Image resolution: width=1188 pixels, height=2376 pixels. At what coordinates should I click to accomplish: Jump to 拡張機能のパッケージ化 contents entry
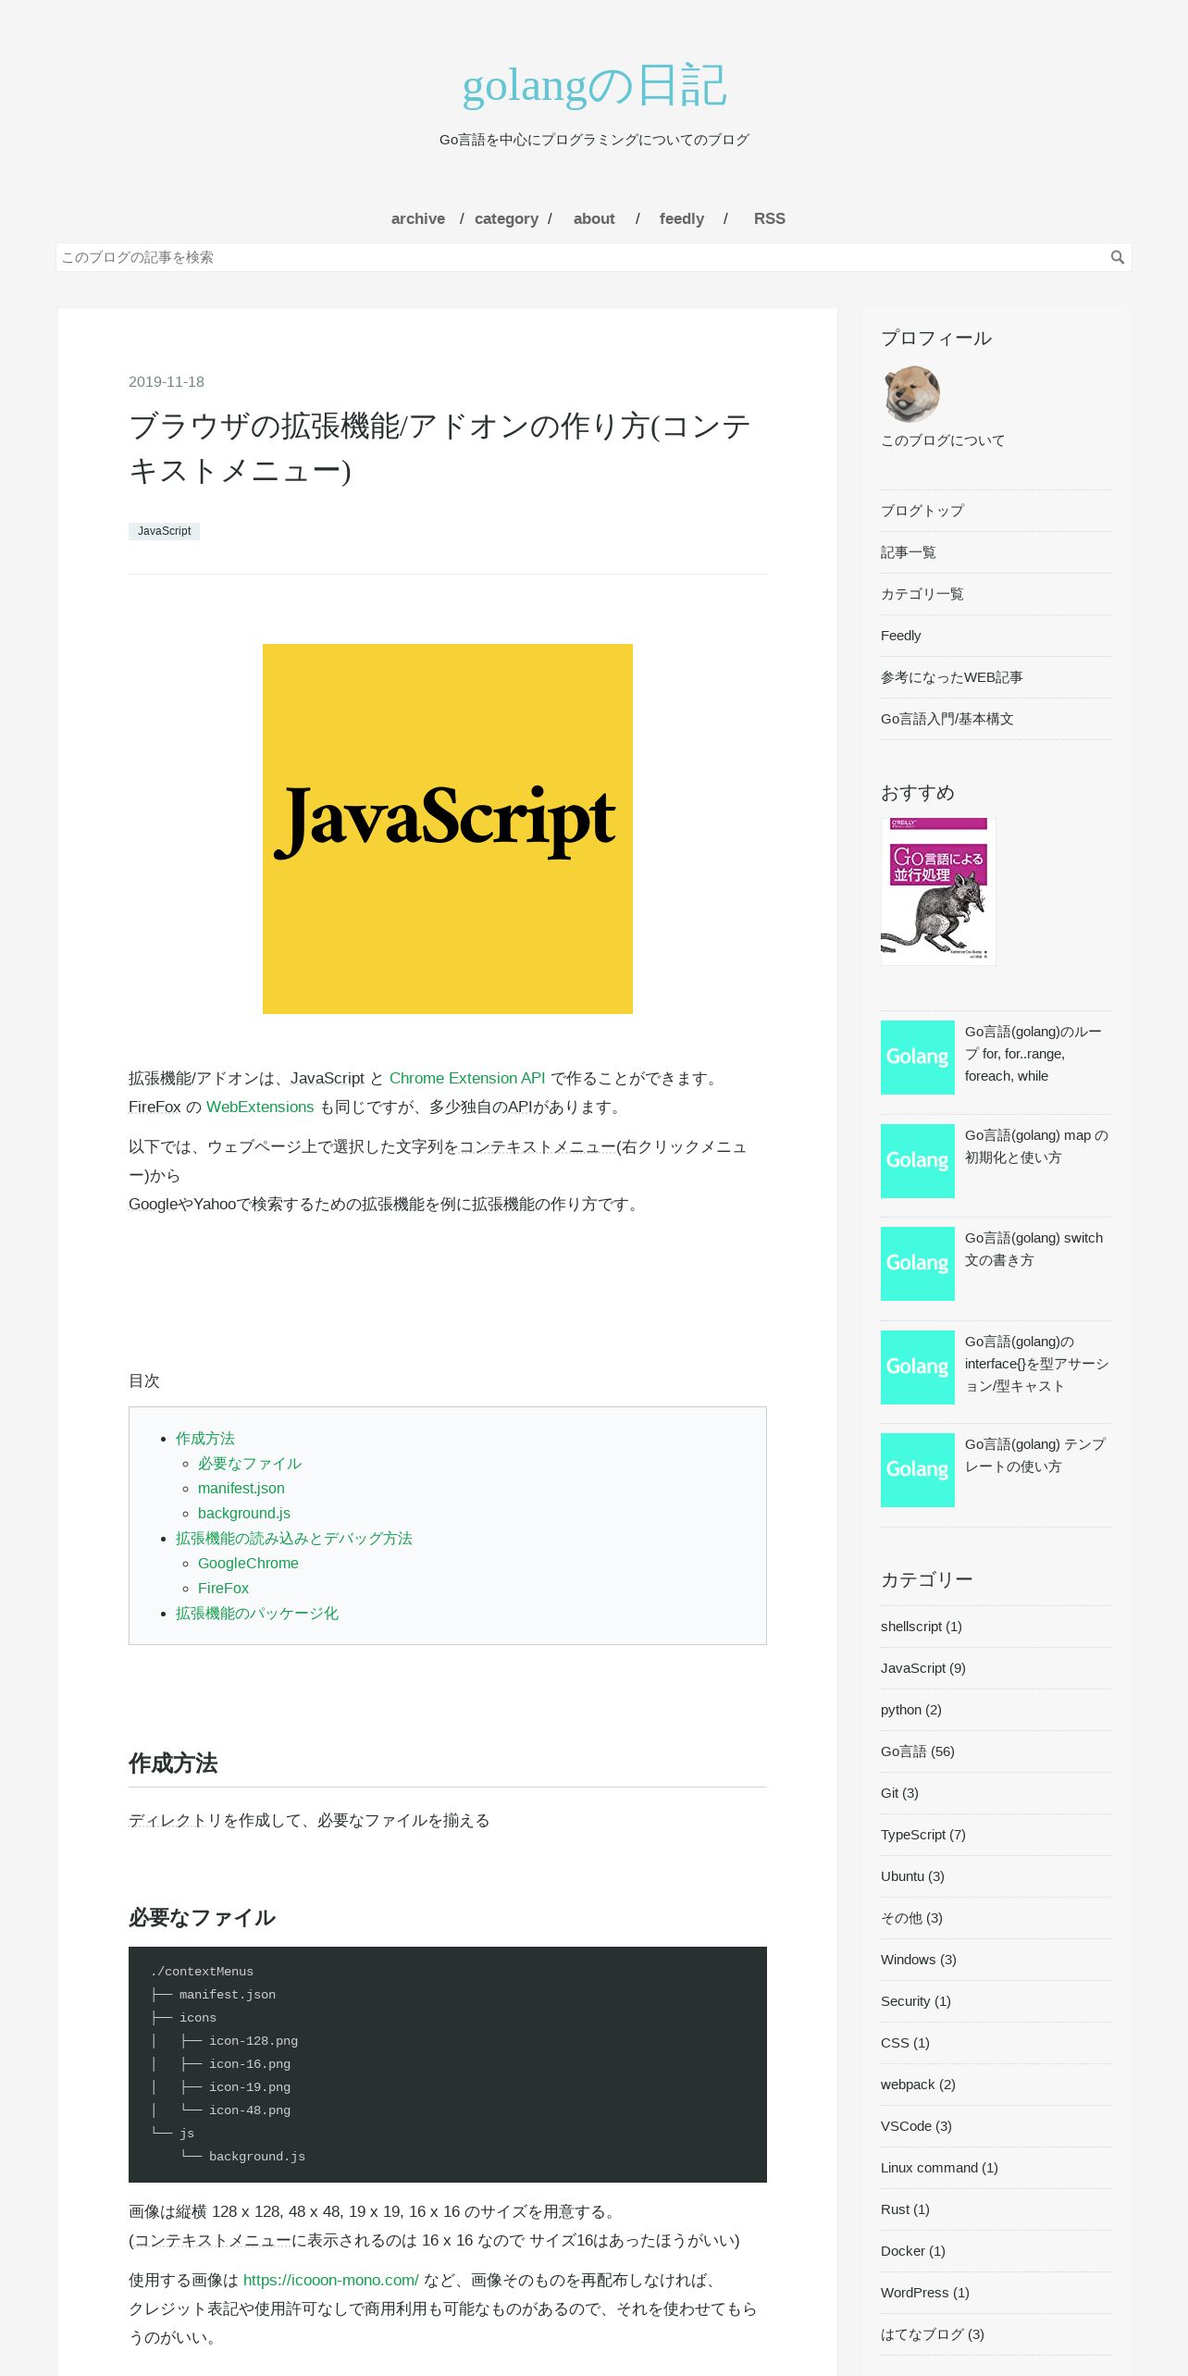(257, 1613)
